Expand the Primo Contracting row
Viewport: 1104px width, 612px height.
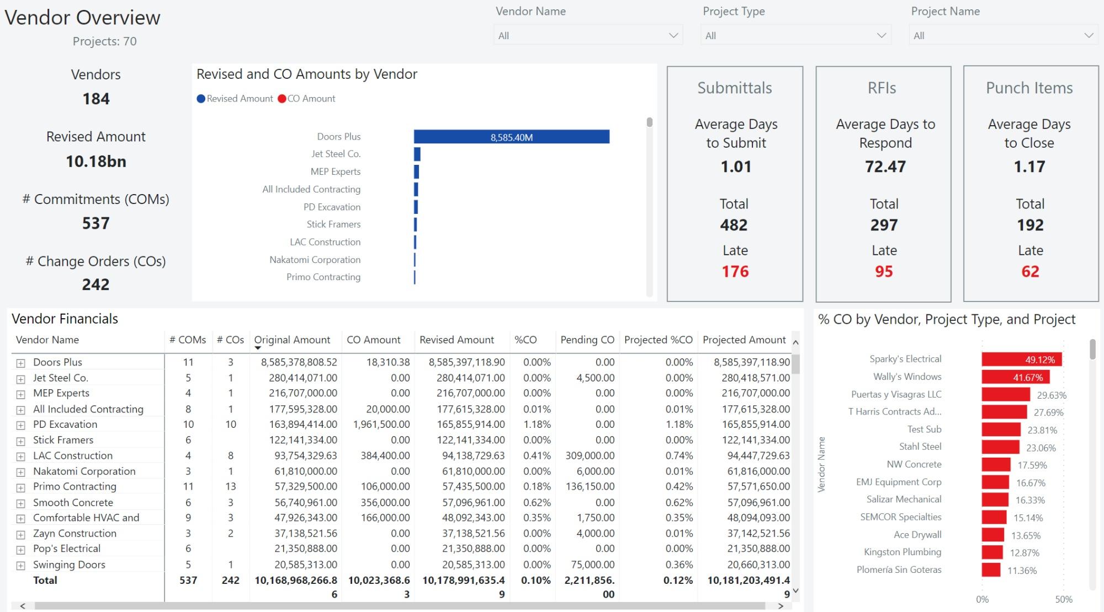21,487
